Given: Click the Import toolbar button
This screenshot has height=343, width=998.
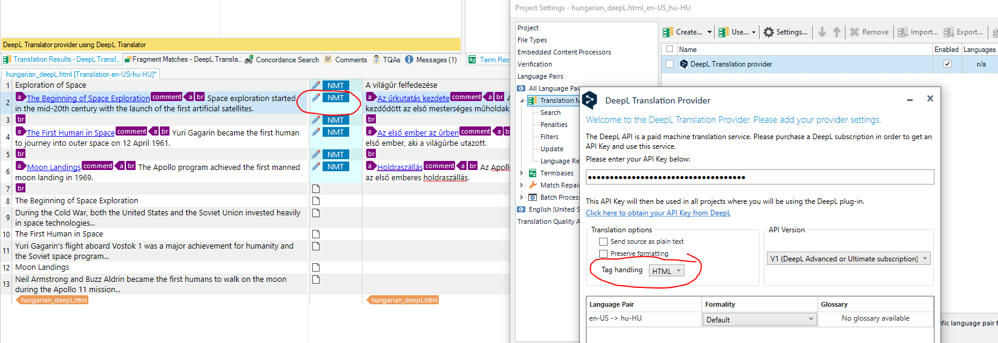Looking at the screenshot, I should (x=918, y=32).
